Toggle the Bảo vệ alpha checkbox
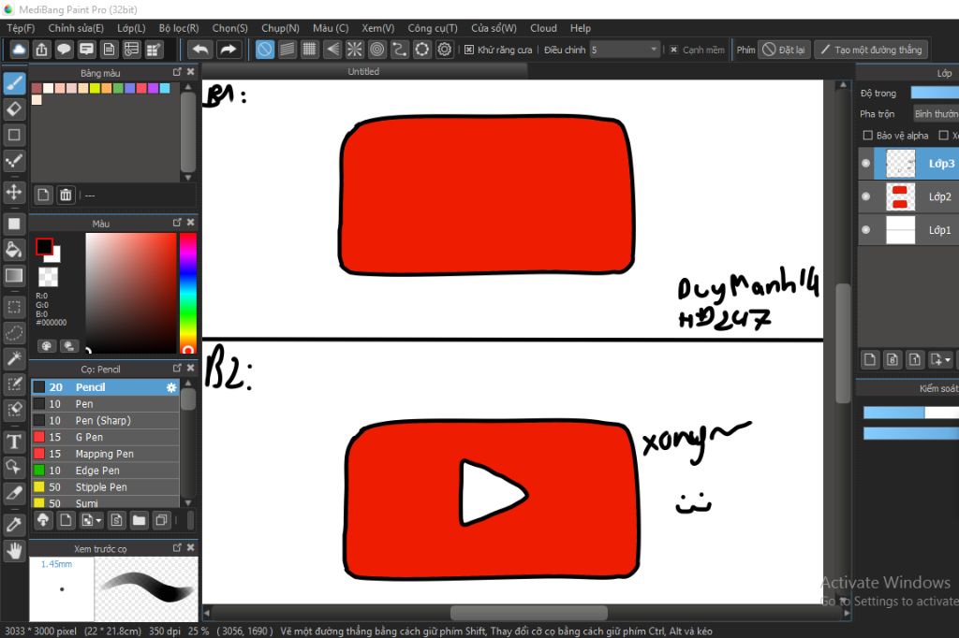959x638 pixels. [x=867, y=135]
